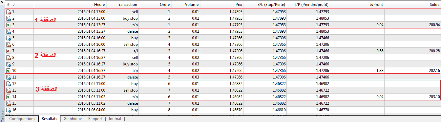
Task: Click the take-profit icon in row 3
Action: click(x=9, y=25)
